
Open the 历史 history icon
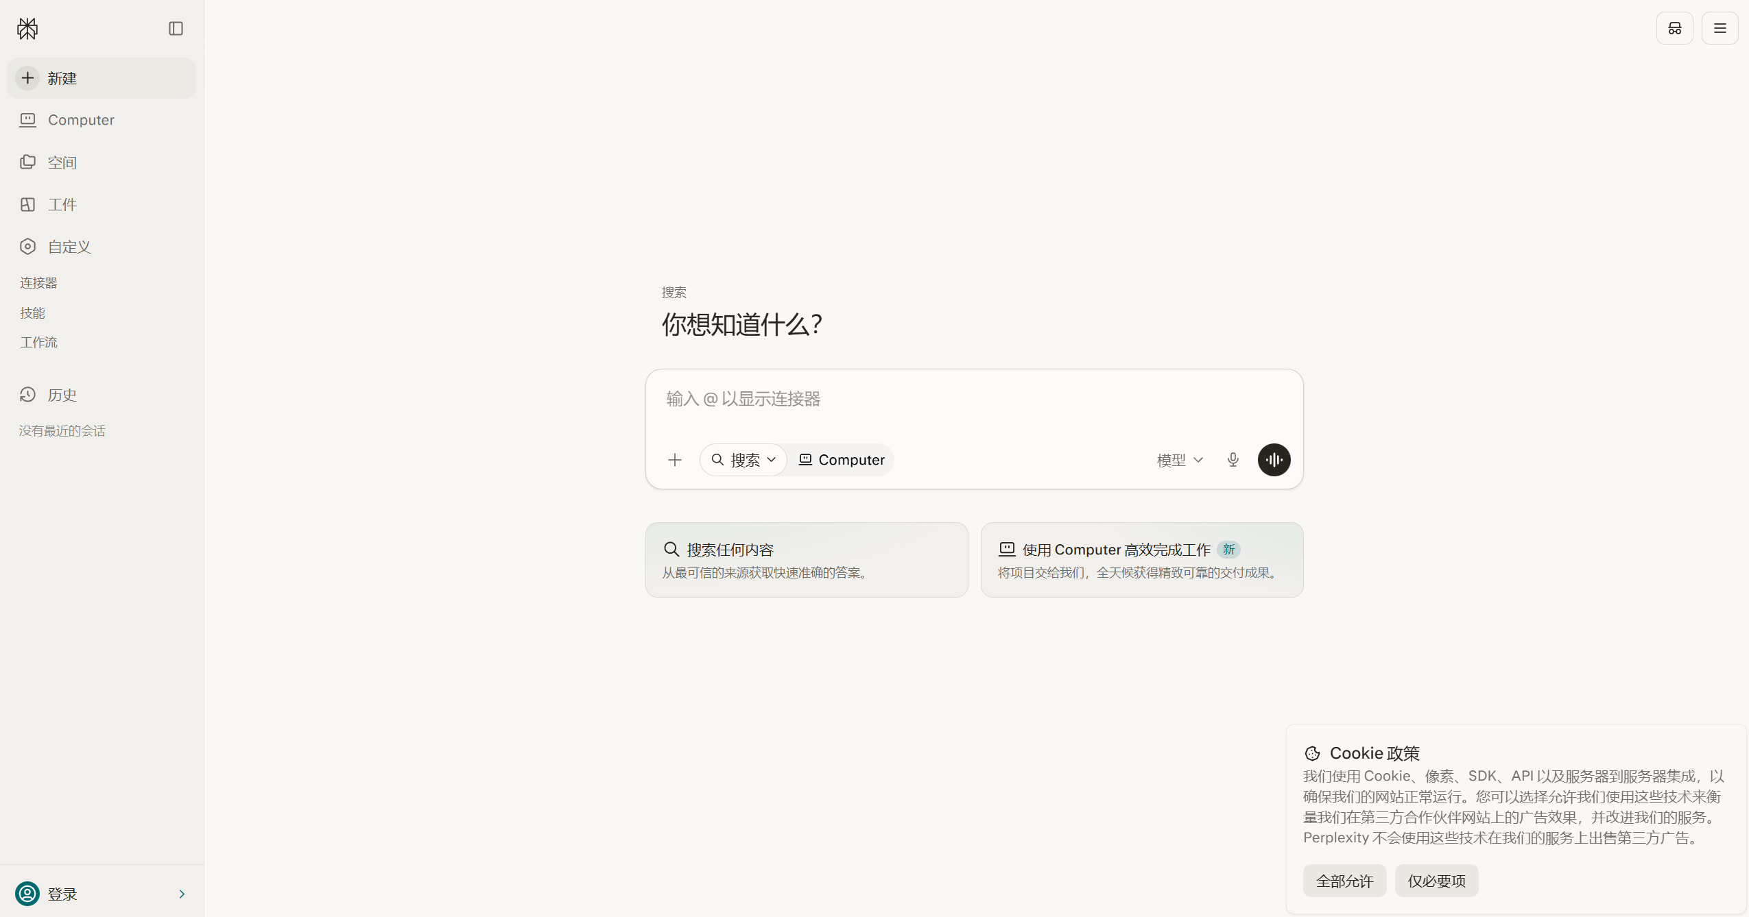(27, 395)
